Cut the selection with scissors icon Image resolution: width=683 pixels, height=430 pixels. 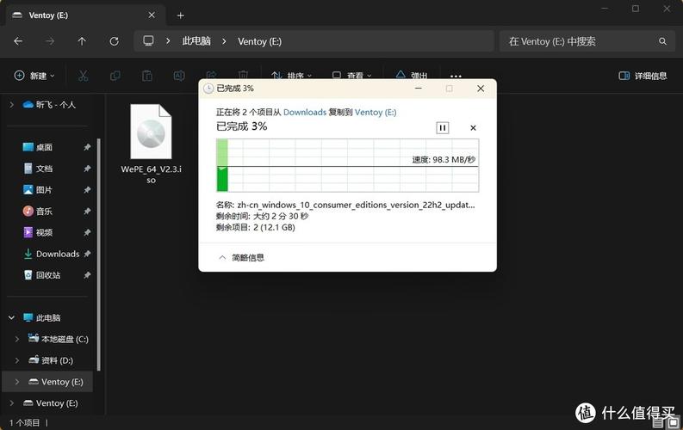83,76
